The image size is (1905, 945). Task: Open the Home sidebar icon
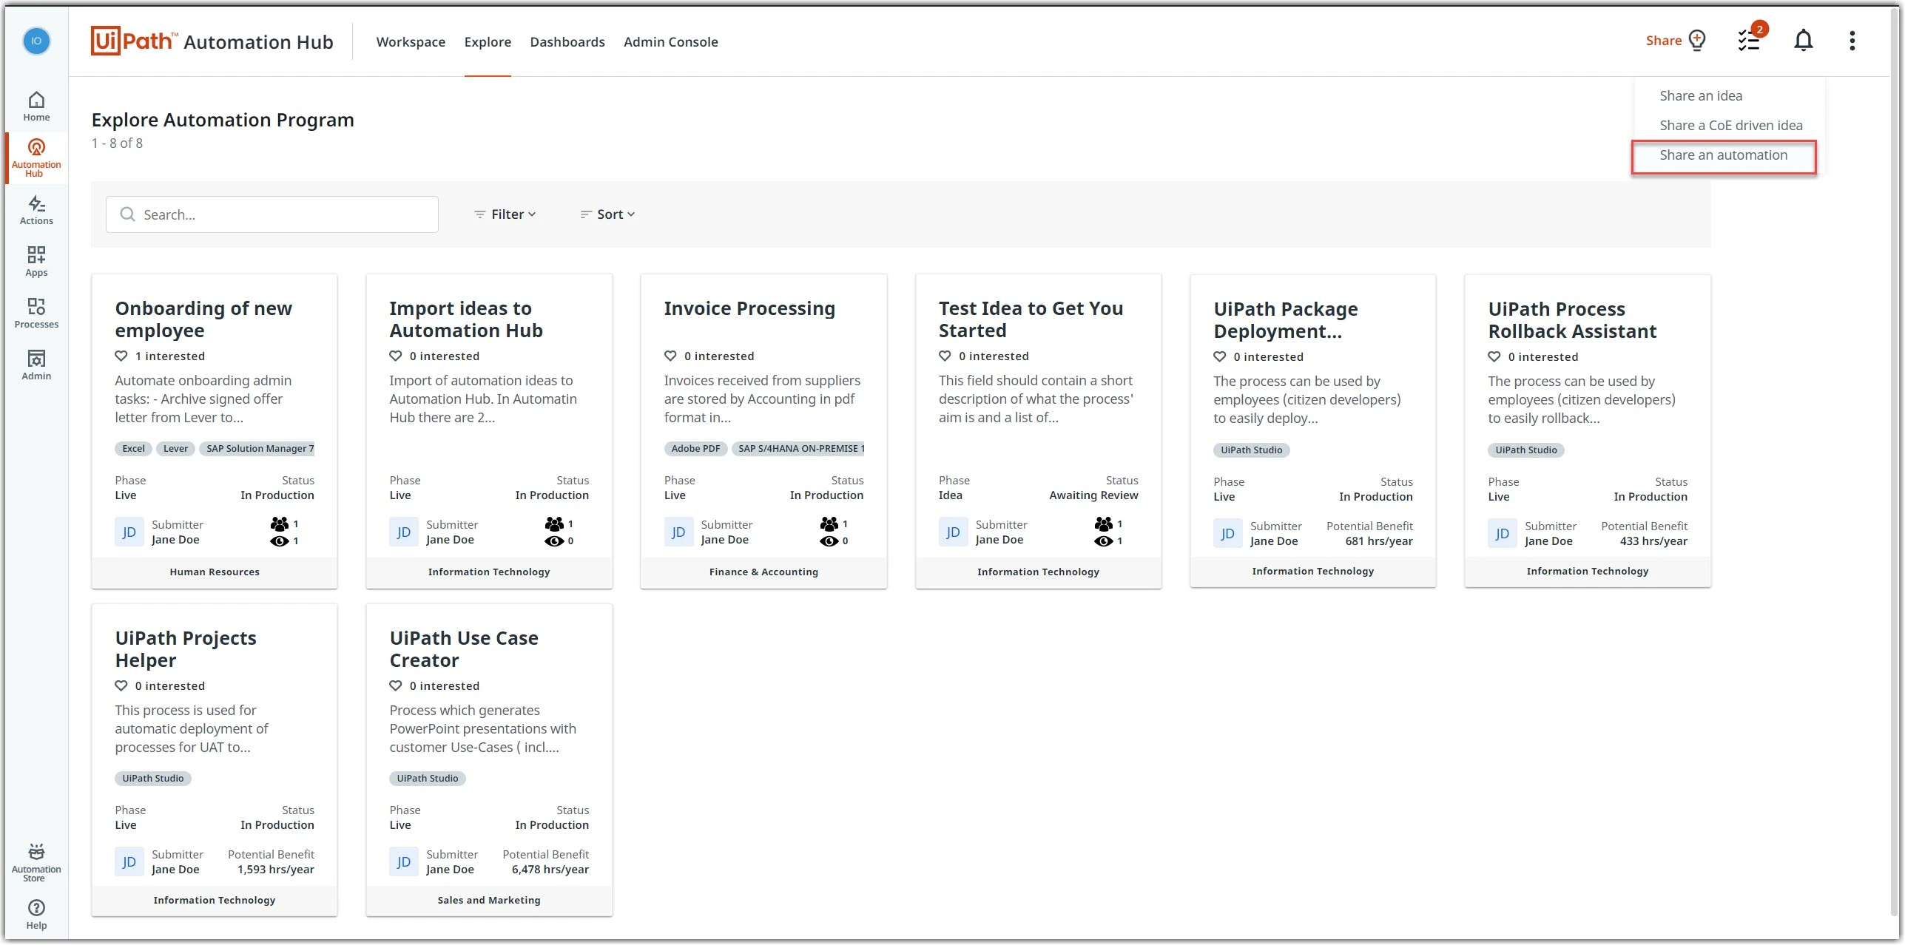[36, 106]
